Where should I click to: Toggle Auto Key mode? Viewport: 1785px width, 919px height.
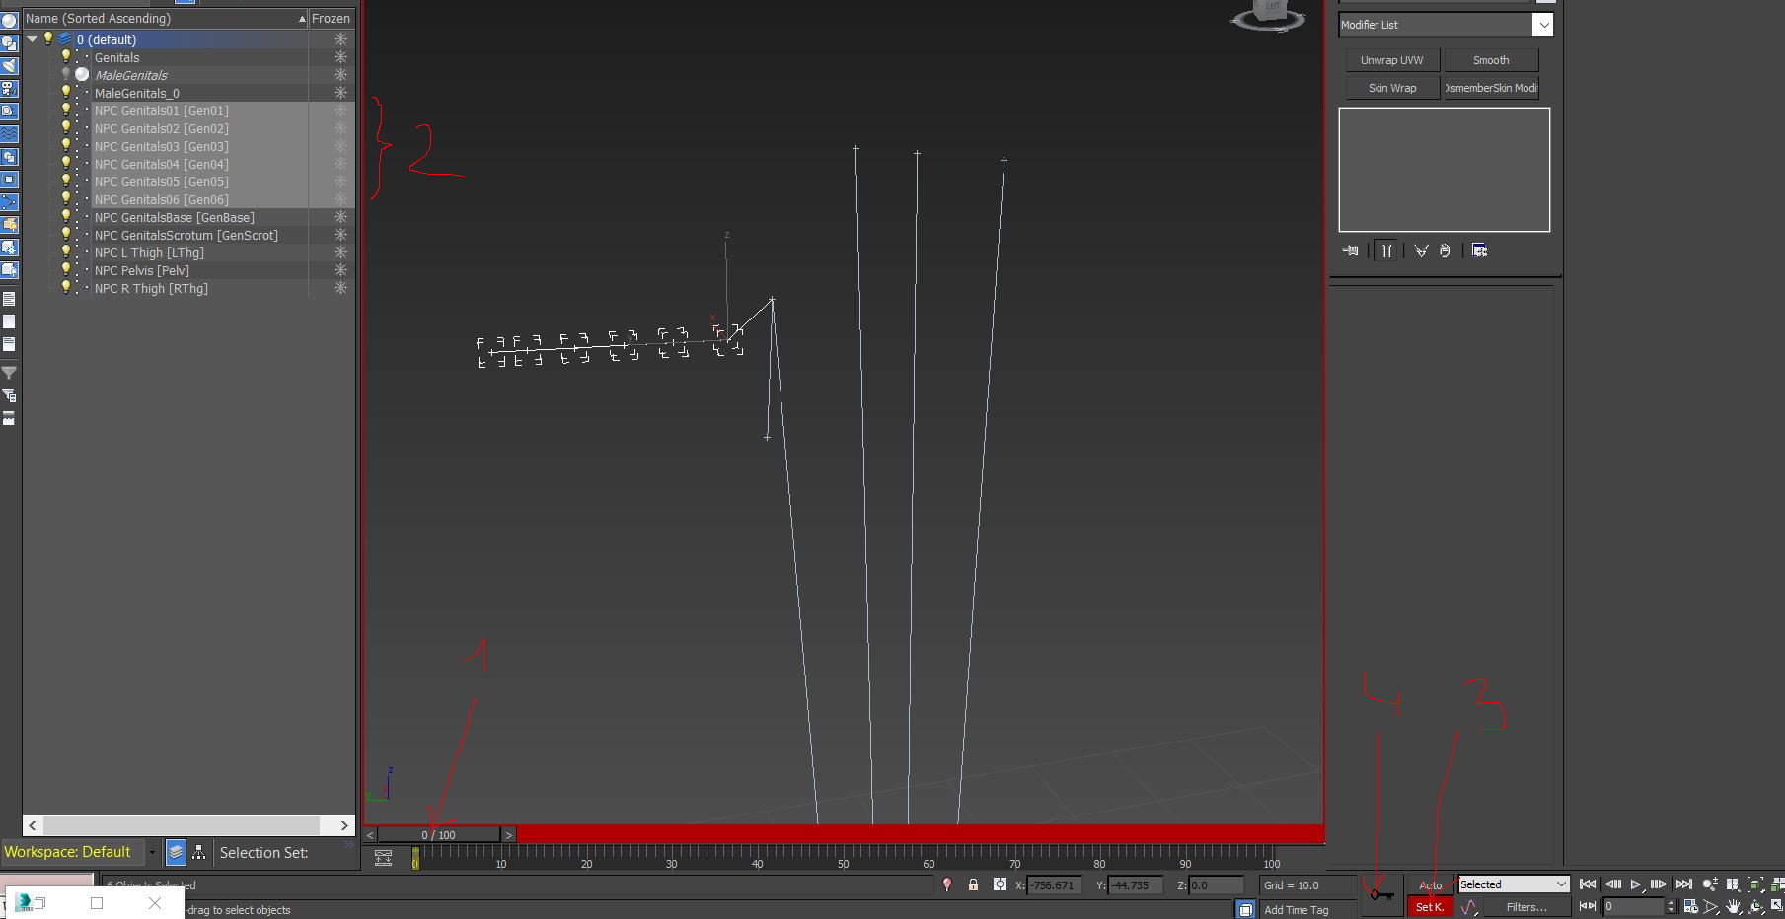pos(1430,884)
